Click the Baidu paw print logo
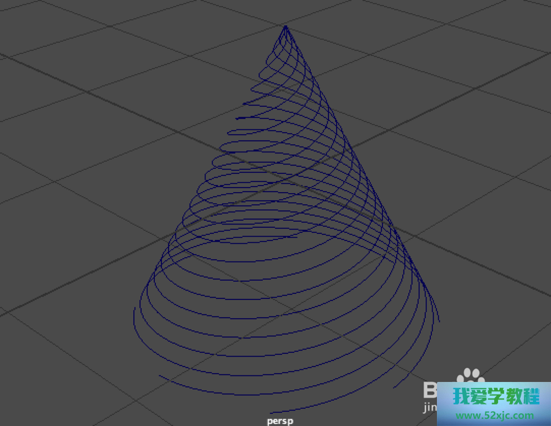The width and height of the screenshot is (551, 426). tap(470, 378)
